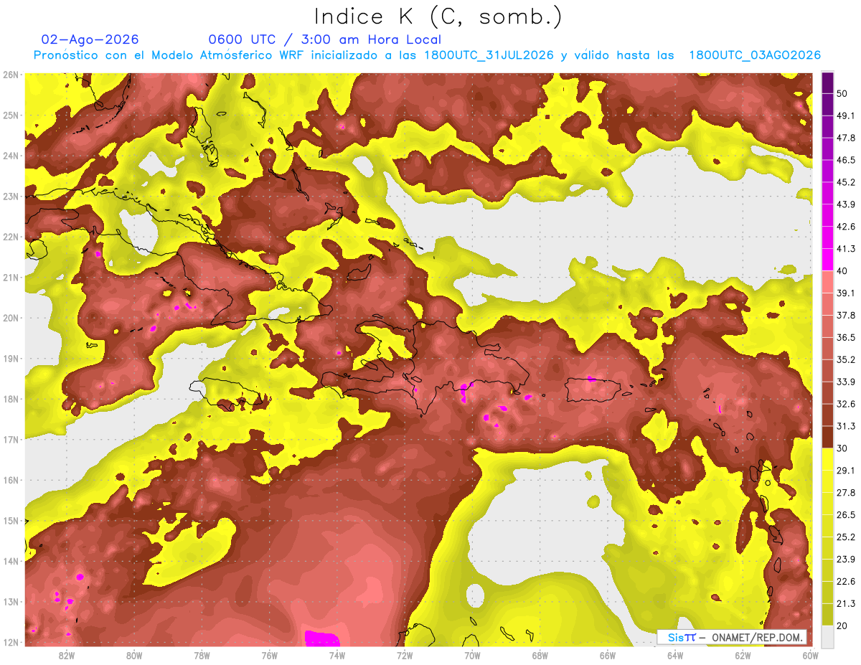Click the 70W longitude axis label
Viewport: 861px width, 665px height.
472,656
